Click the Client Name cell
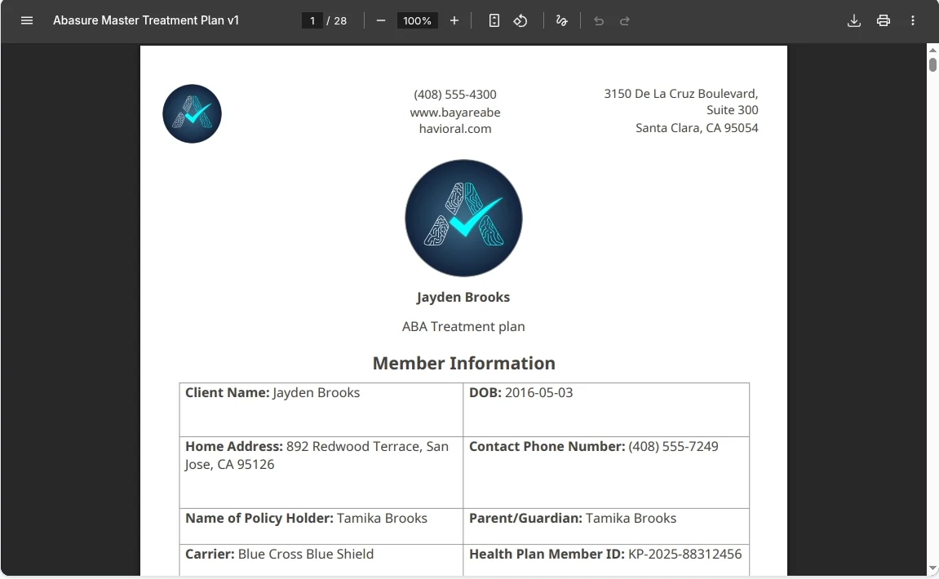This screenshot has height=579, width=939. point(321,409)
